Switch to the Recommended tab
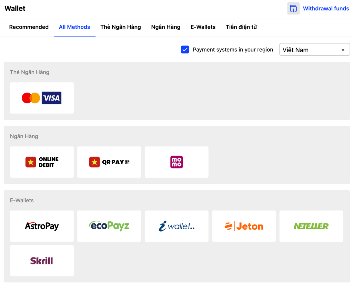 point(29,27)
